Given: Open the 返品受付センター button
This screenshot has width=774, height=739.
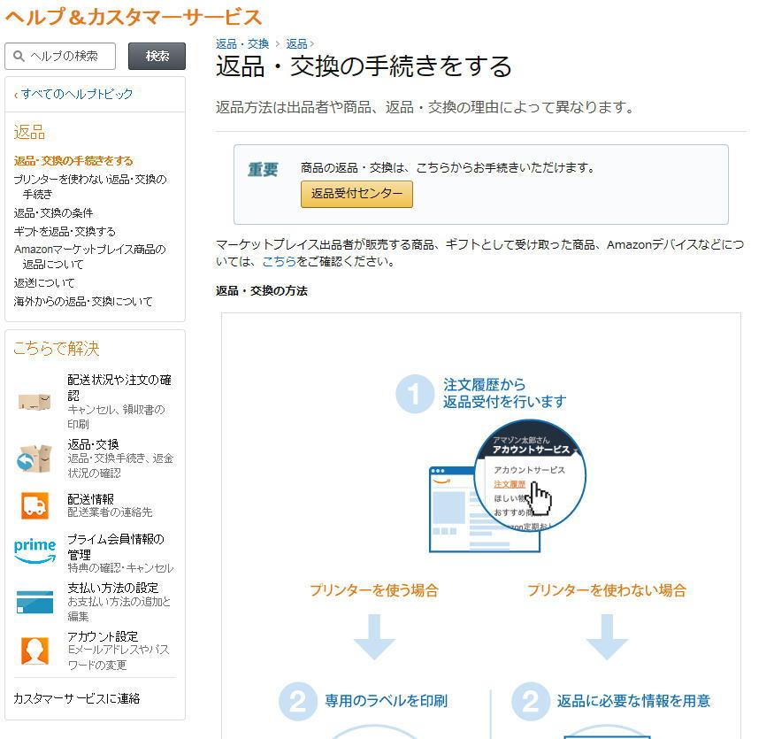Looking at the screenshot, I should pos(356,194).
